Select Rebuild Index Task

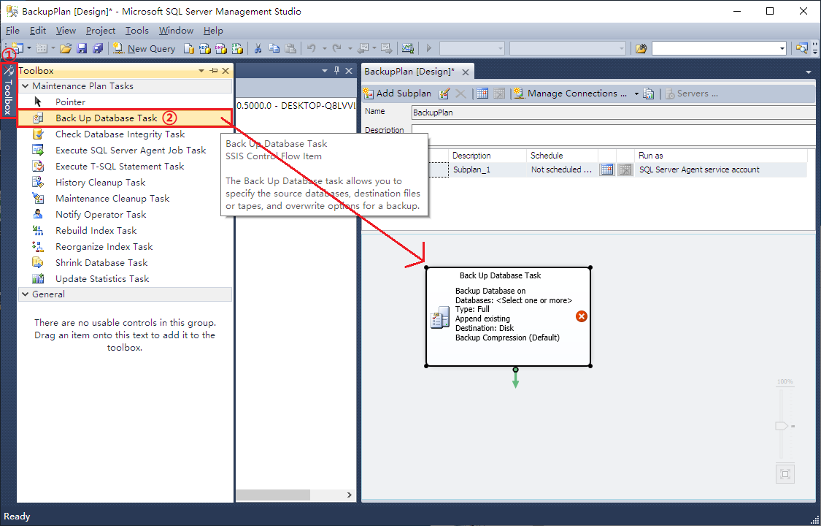(125, 231)
